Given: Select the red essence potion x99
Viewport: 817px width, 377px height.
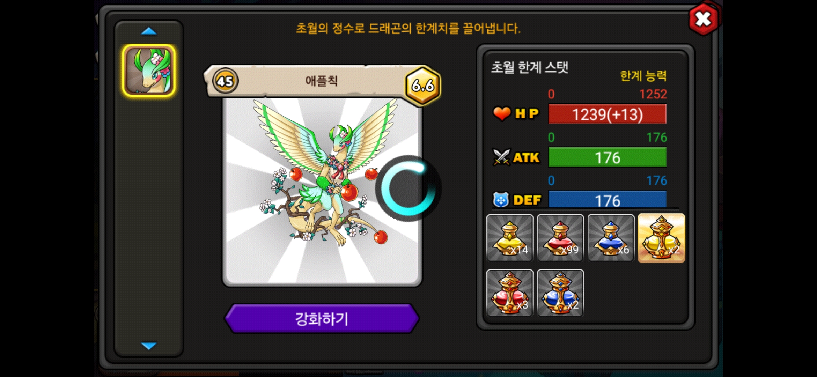Looking at the screenshot, I should pyautogui.click(x=560, y=238).
